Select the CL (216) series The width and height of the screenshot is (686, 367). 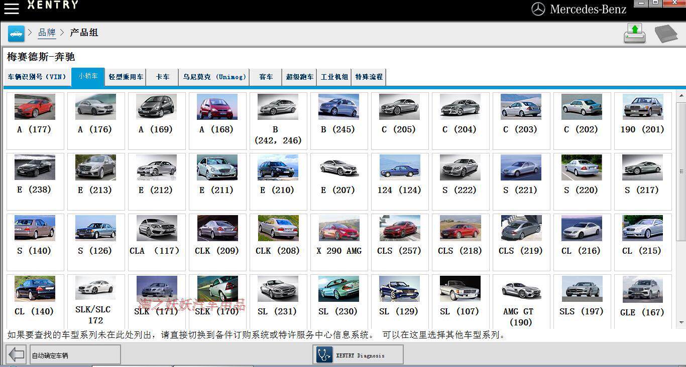tap(582, 242)
